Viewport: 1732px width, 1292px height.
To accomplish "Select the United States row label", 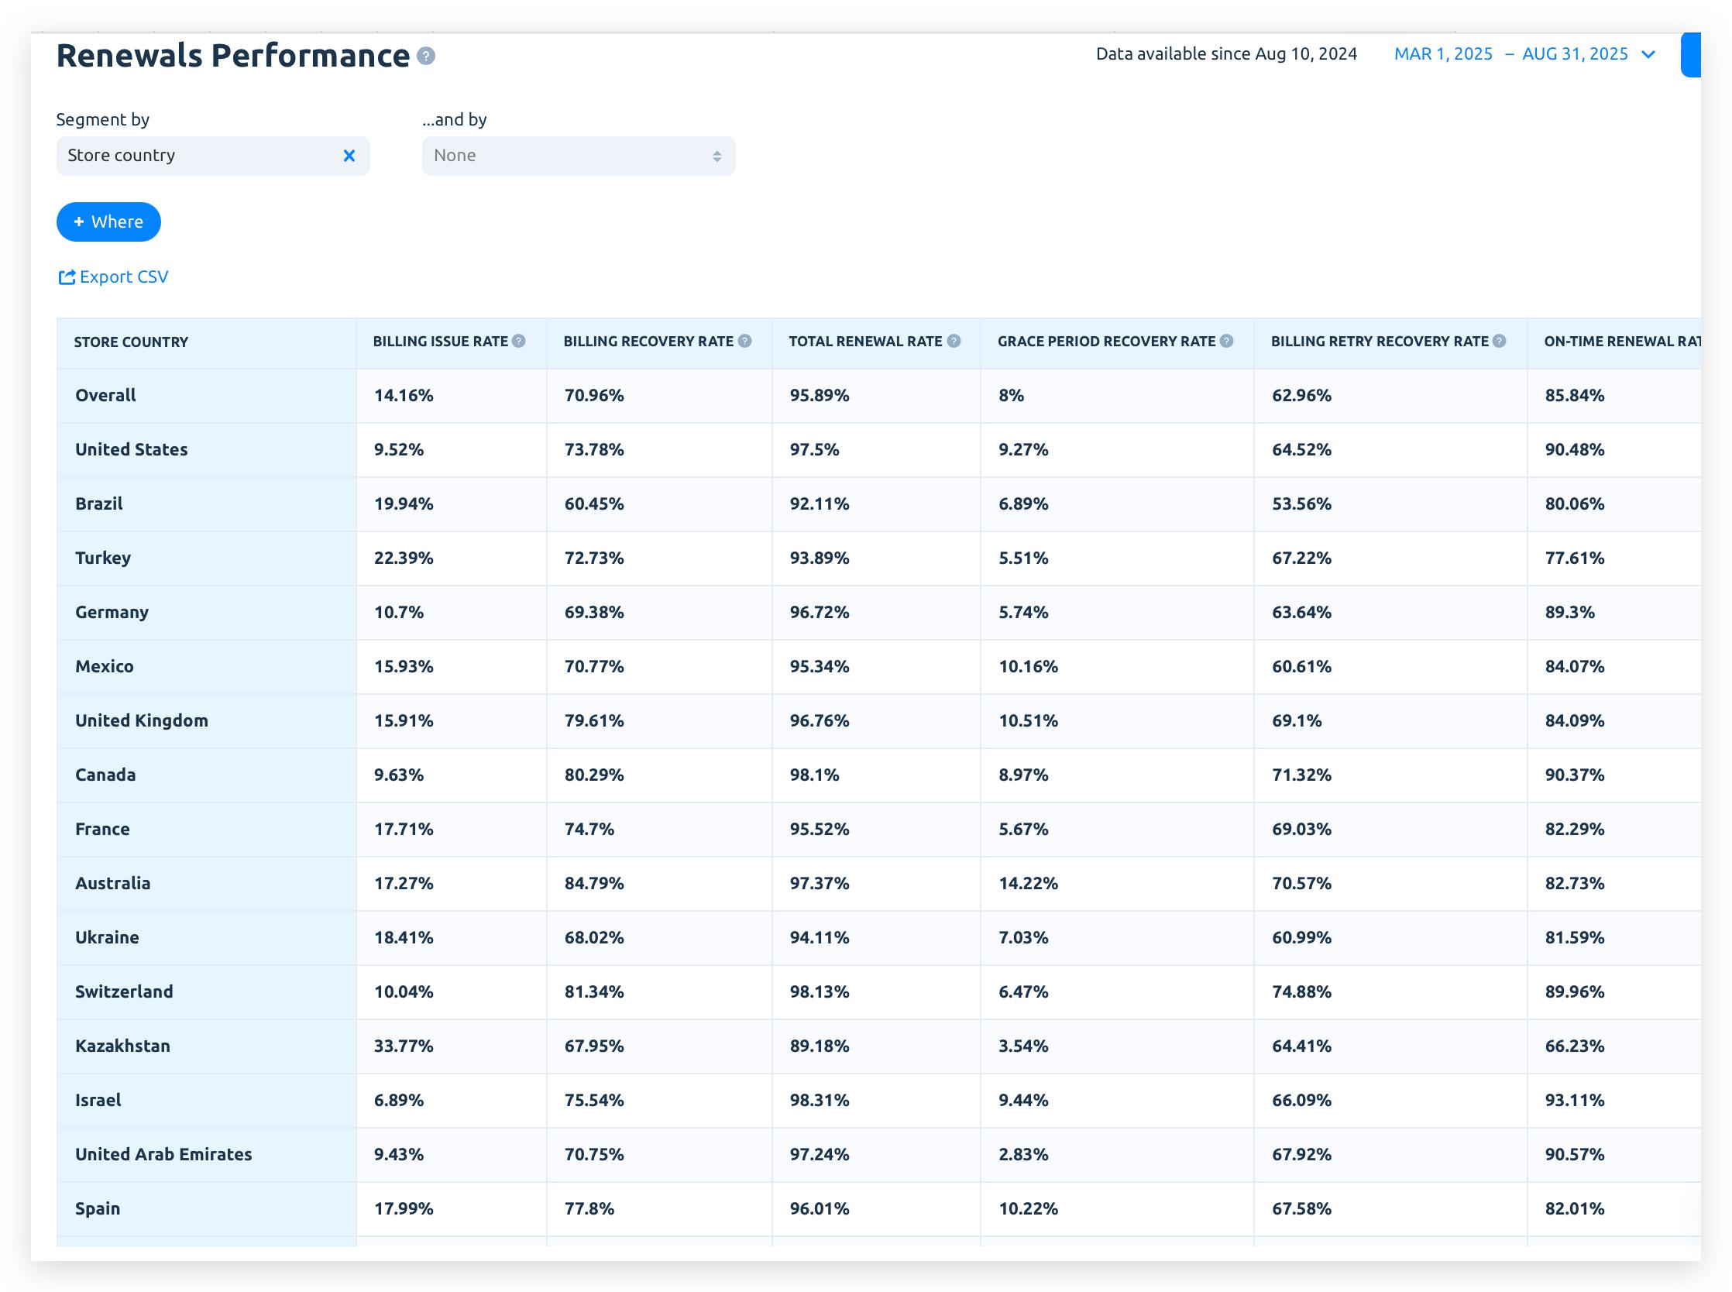I will point(132,450).
